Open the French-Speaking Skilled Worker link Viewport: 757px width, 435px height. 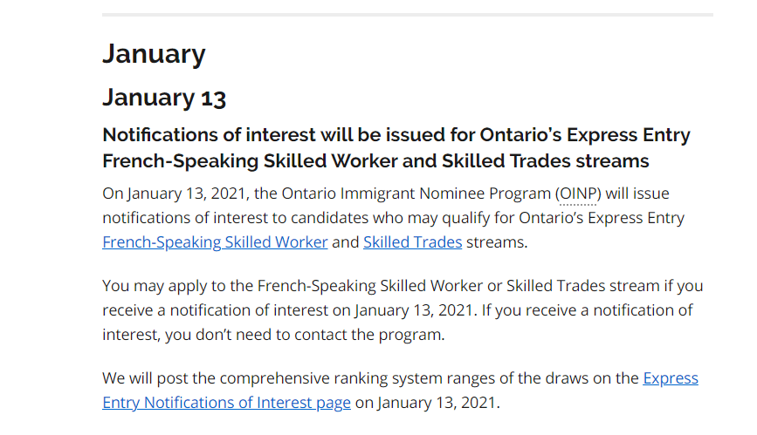215,242
